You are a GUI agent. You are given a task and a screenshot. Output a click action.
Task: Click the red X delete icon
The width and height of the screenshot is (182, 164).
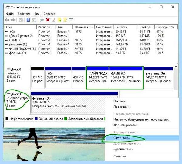coord(48,20)
